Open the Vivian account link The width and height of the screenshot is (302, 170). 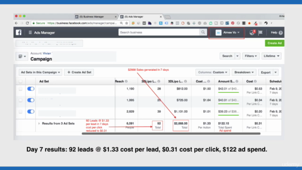(x=47, y=53)
